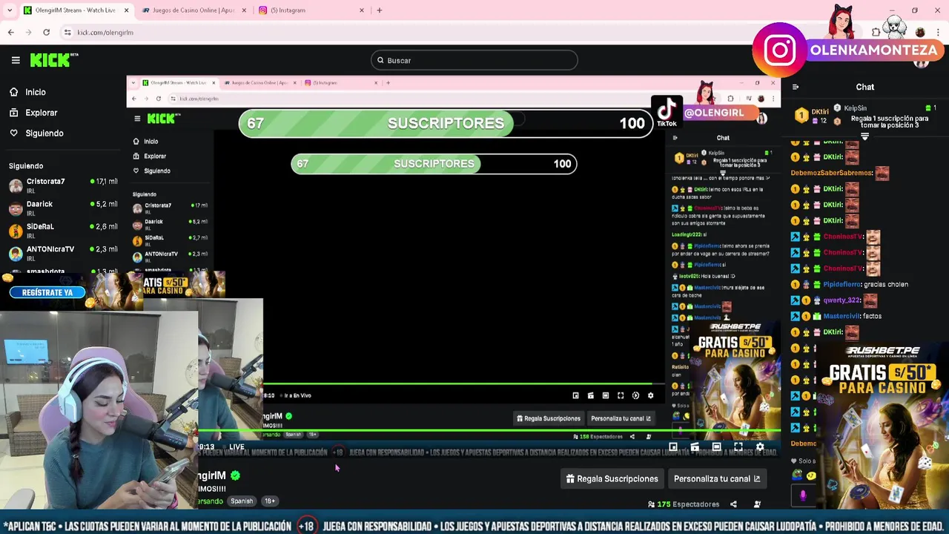Open settings gear in inner player controls
The height and width of the screenshot is (534, 949).
pos(651,395)
